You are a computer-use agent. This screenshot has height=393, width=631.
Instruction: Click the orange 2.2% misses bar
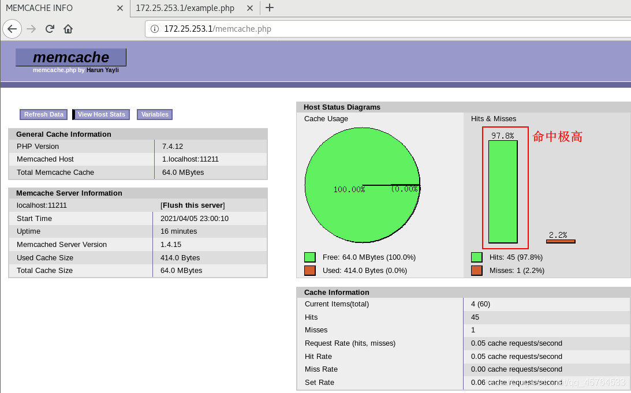561,241
